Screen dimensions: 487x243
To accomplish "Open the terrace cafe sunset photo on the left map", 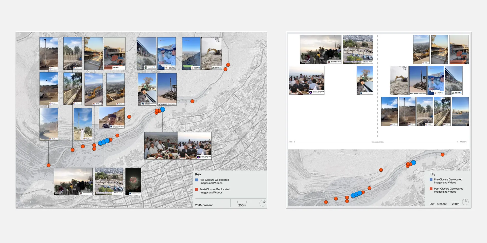I will 73,181.
